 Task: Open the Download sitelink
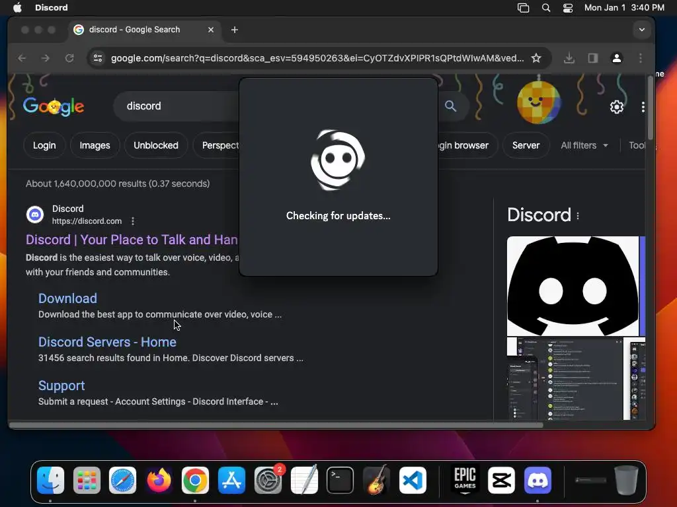(68, 298)
